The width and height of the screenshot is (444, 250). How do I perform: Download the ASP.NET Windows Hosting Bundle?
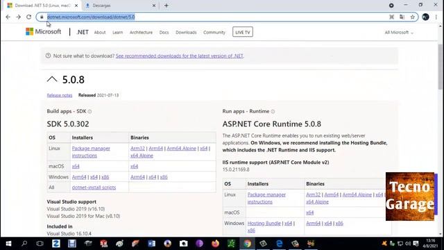tap(264, 224)
